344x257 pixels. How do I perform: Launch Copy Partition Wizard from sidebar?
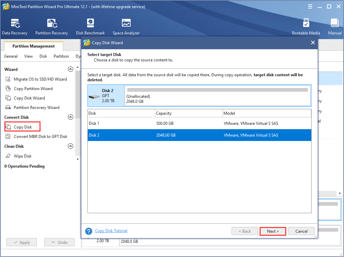(29, 88)
